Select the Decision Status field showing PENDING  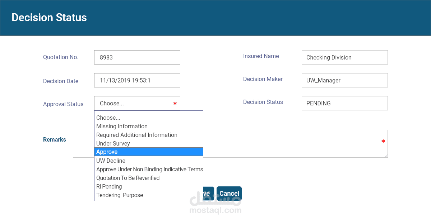(344, 103)
